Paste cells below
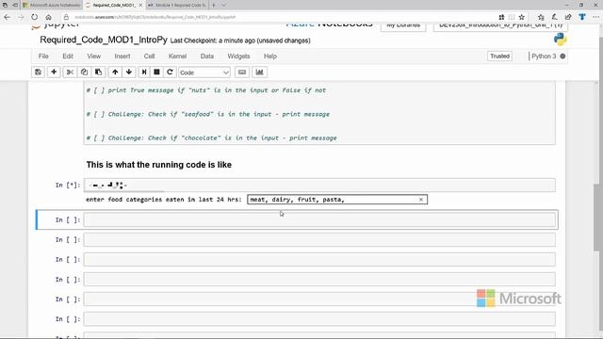Screen dimensions: 603x339 pyautogui.click(x=98, y=73)
